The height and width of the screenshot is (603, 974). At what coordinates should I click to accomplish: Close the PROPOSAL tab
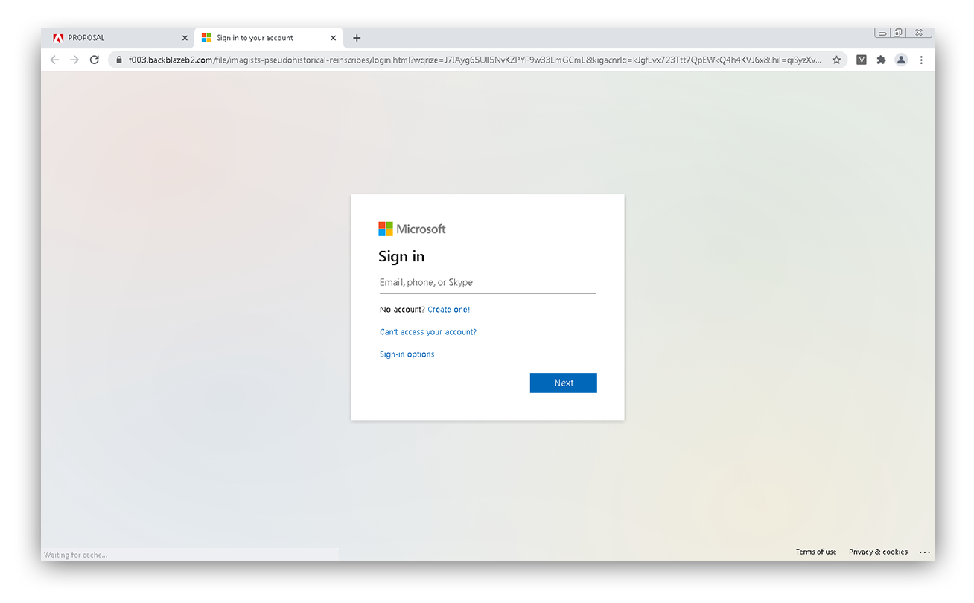[185, 38]
